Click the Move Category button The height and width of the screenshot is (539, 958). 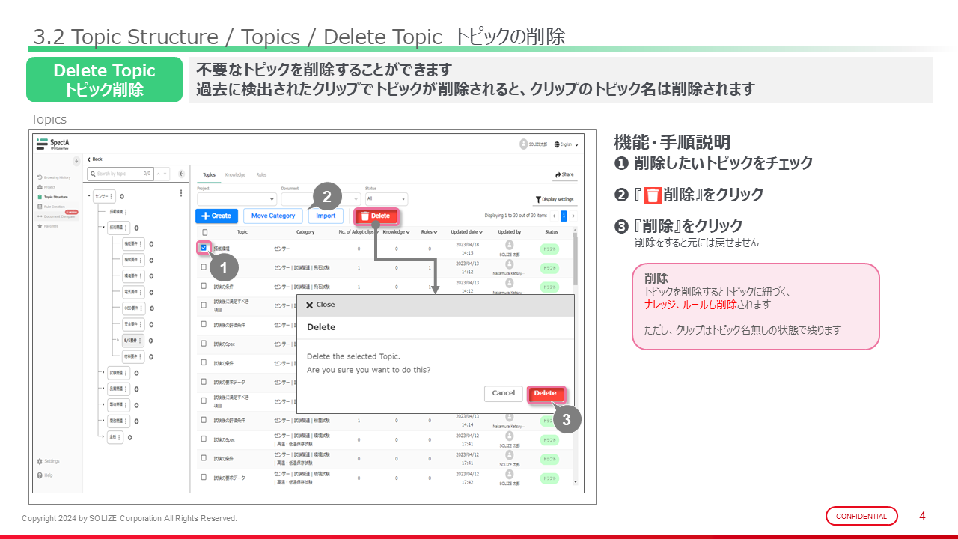[272, 216]
